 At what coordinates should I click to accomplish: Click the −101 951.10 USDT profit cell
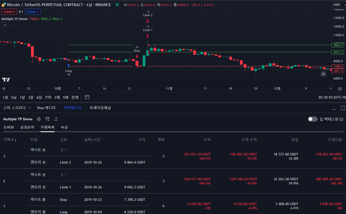click(x=196, y=154)
